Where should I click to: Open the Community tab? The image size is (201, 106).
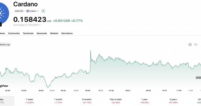14,33
